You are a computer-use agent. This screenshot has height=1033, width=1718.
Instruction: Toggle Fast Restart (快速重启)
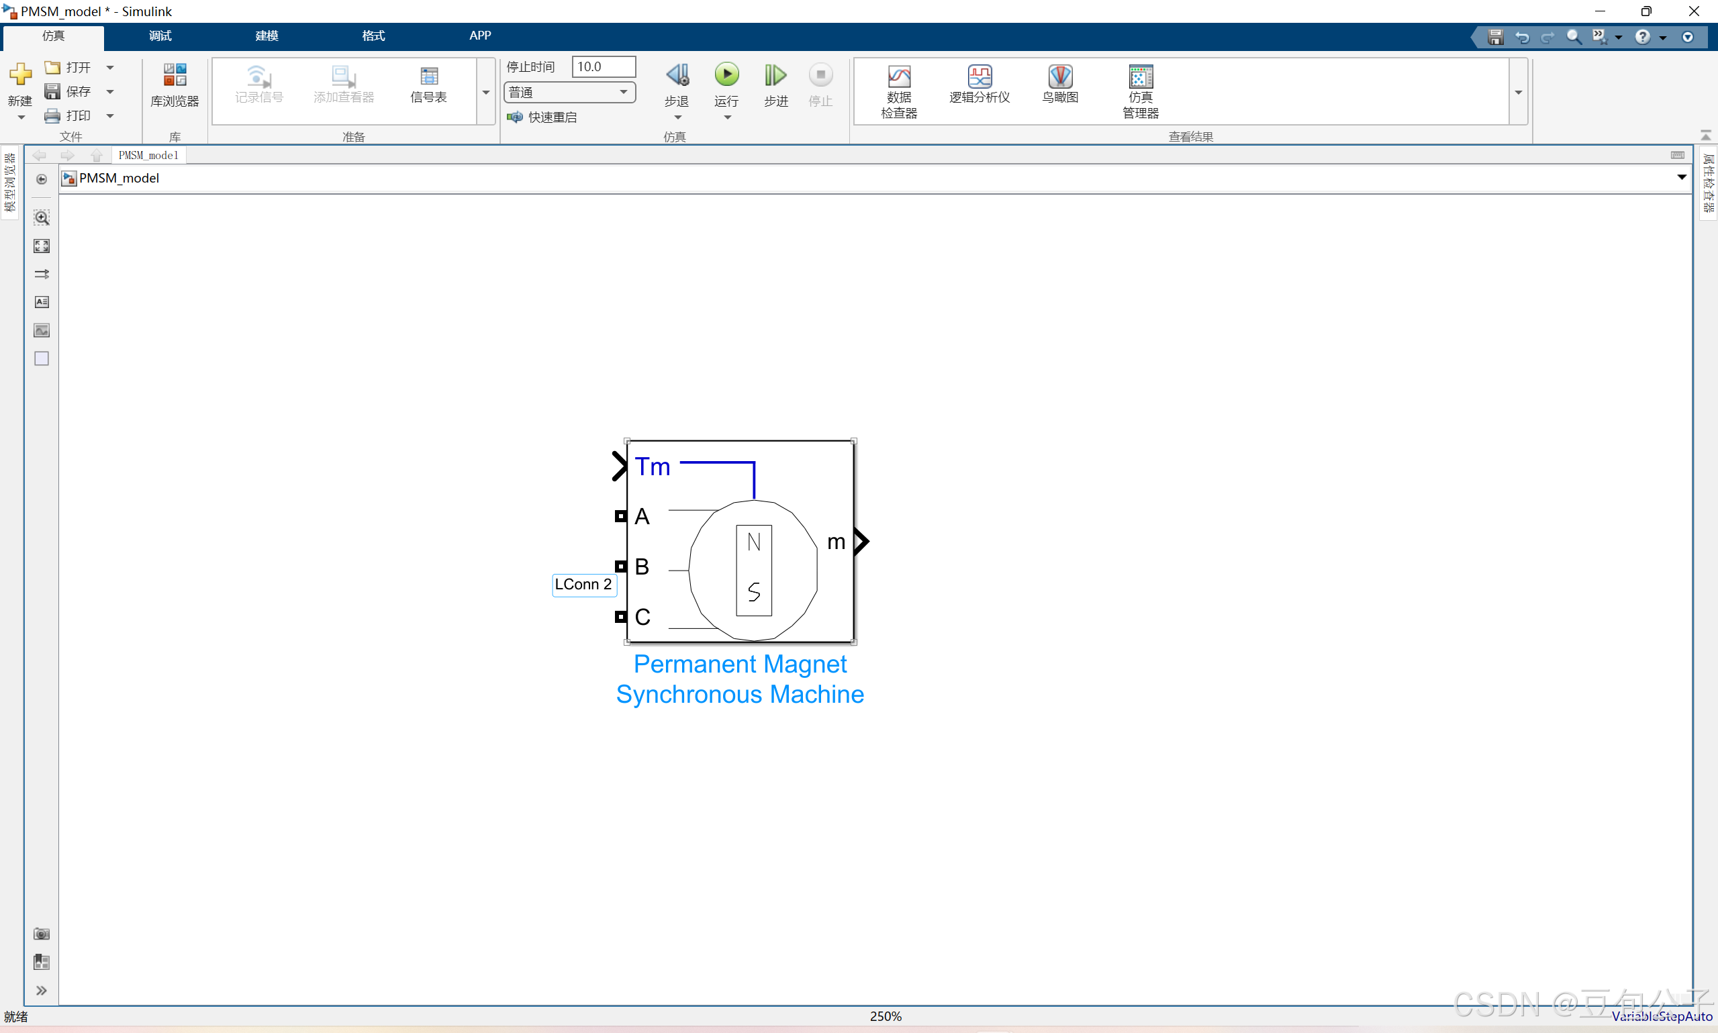[x=542, y=117]
